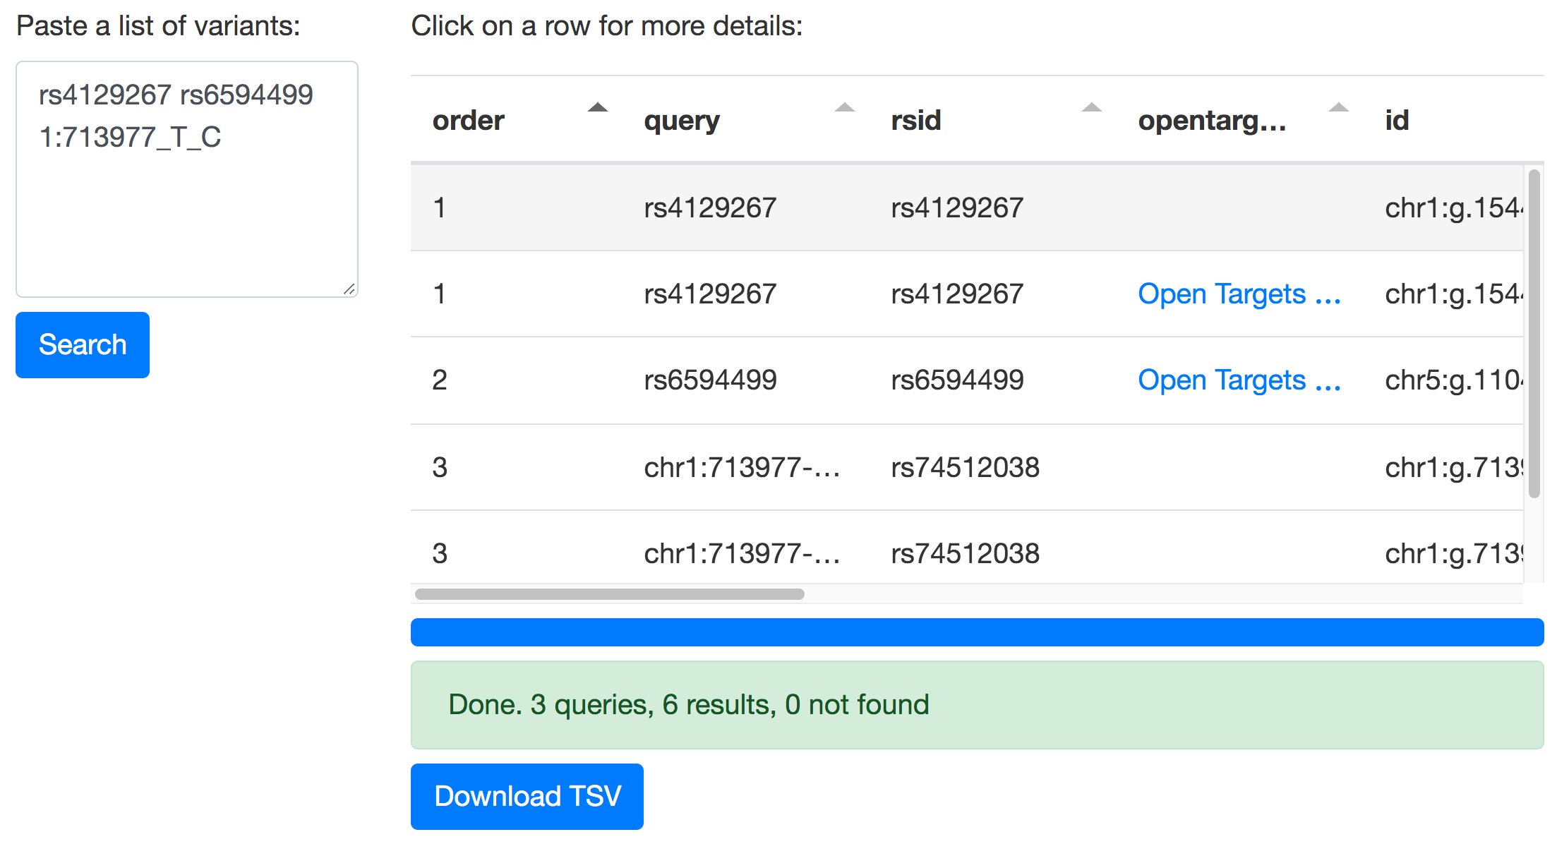The height and width of the screenshot is (844, 1557).
Task: Click the horizontal table scrollbar
Action: coord(610,594)
